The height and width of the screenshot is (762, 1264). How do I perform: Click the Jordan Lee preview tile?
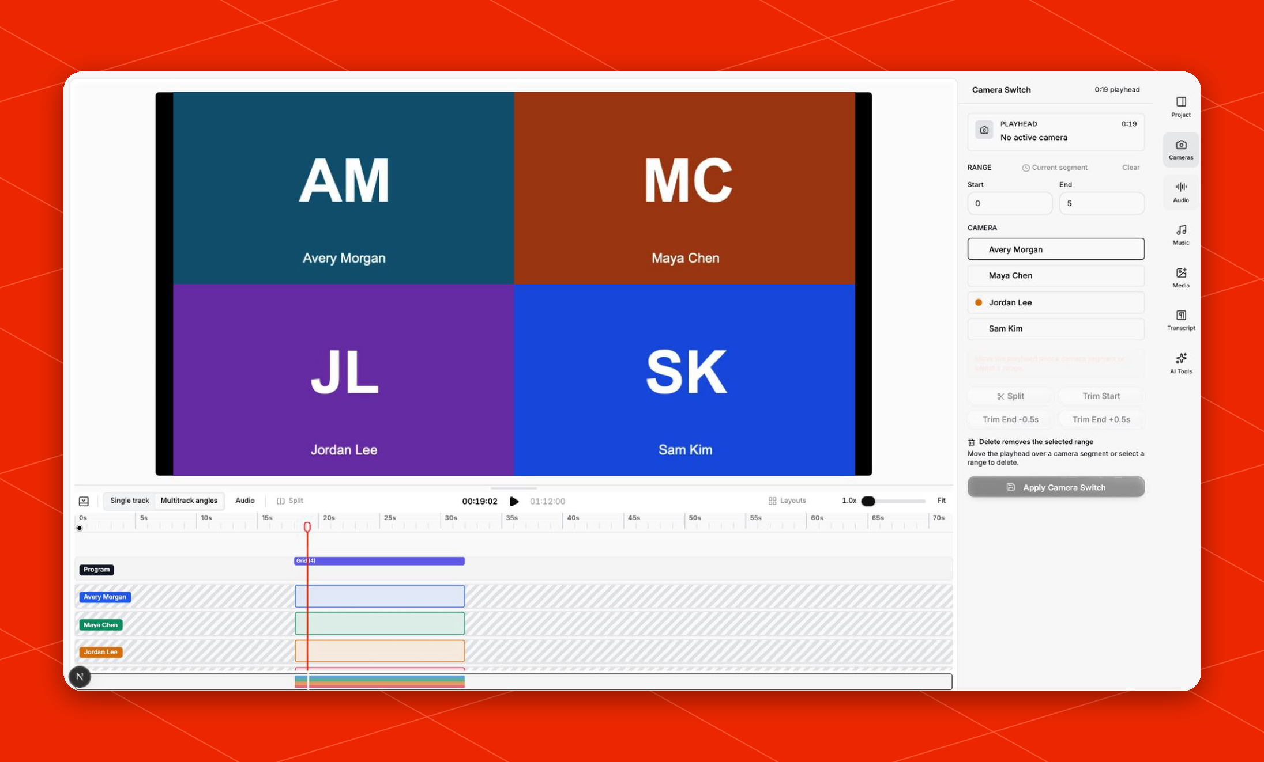(x=344, y=380)
